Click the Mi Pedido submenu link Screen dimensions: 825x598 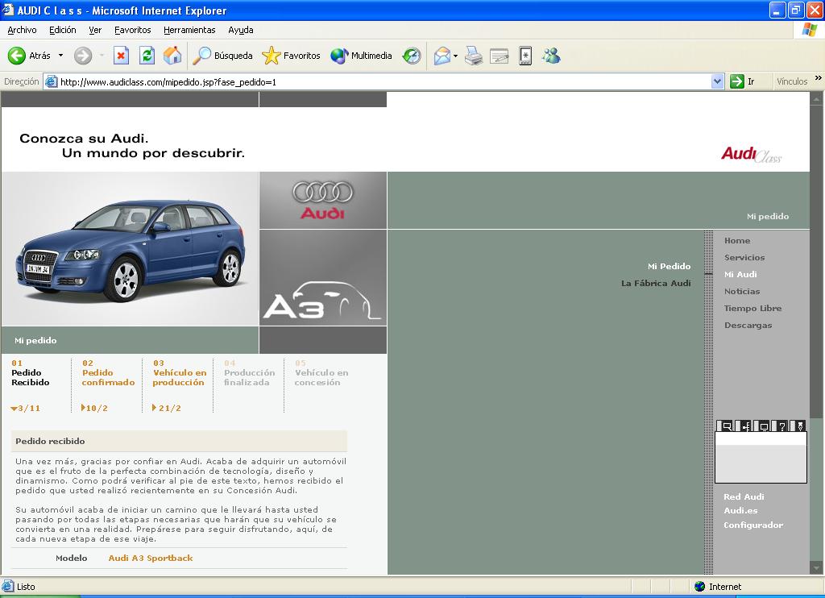(669, 267)
